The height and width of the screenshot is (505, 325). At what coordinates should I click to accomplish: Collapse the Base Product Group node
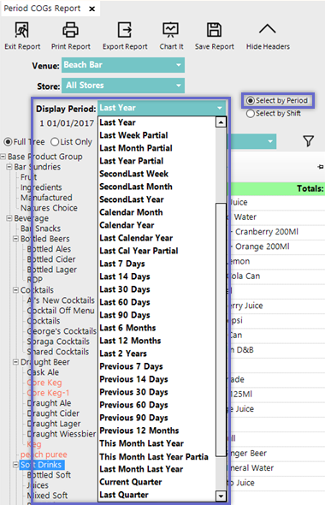coord(3,157)
